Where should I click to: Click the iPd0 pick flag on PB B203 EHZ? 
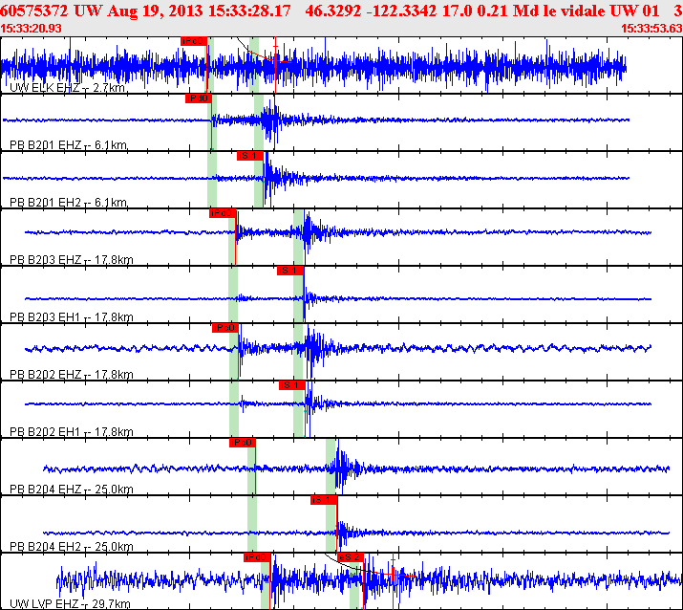point(223,213)
